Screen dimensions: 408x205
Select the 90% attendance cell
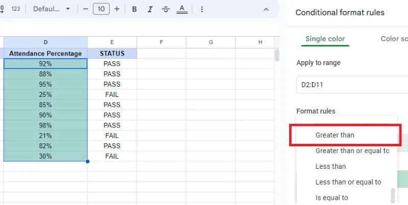[x=45, y=115]
